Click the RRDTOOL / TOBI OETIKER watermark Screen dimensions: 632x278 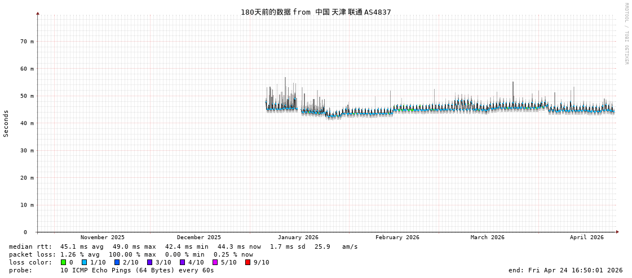click(x=626, y=34)
